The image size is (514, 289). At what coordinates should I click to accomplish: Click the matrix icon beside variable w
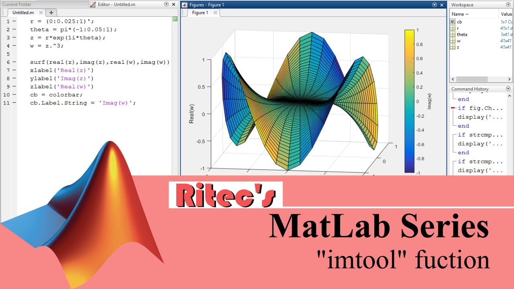pyautogui.click(x=453, y=41)
